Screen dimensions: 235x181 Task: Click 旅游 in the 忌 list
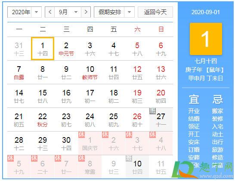tap(218, 150)
